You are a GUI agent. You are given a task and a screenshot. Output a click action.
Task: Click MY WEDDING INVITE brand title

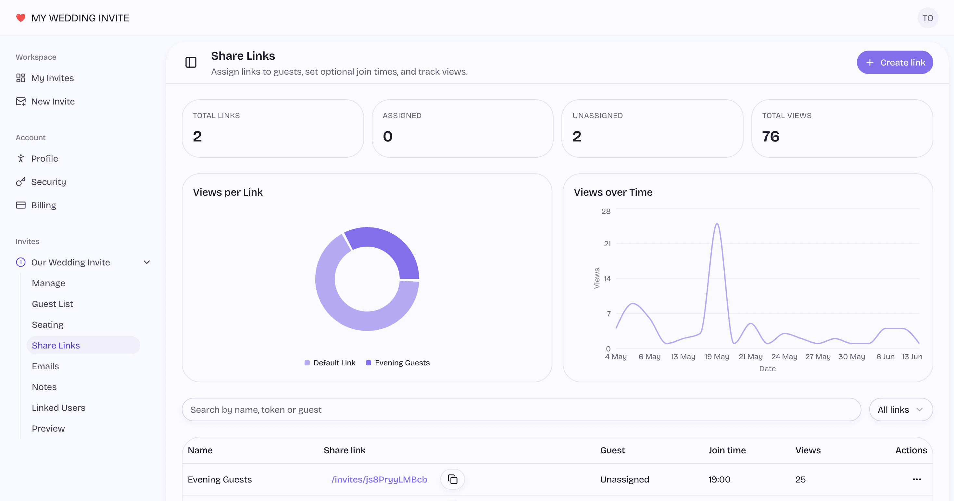click(80, 18)
